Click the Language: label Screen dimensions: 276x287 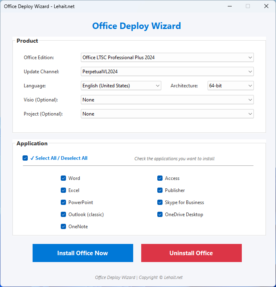(x=35, y=86)
